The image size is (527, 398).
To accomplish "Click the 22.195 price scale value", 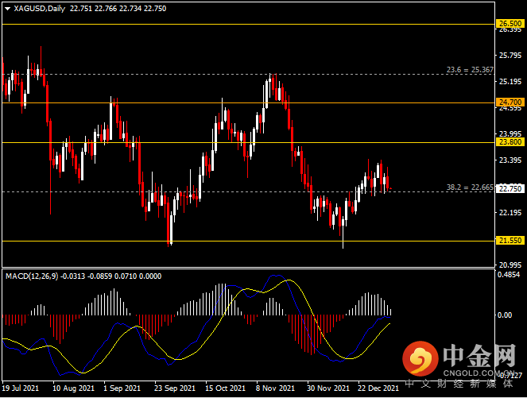I will pyautogui.click(x=510, y=213).
